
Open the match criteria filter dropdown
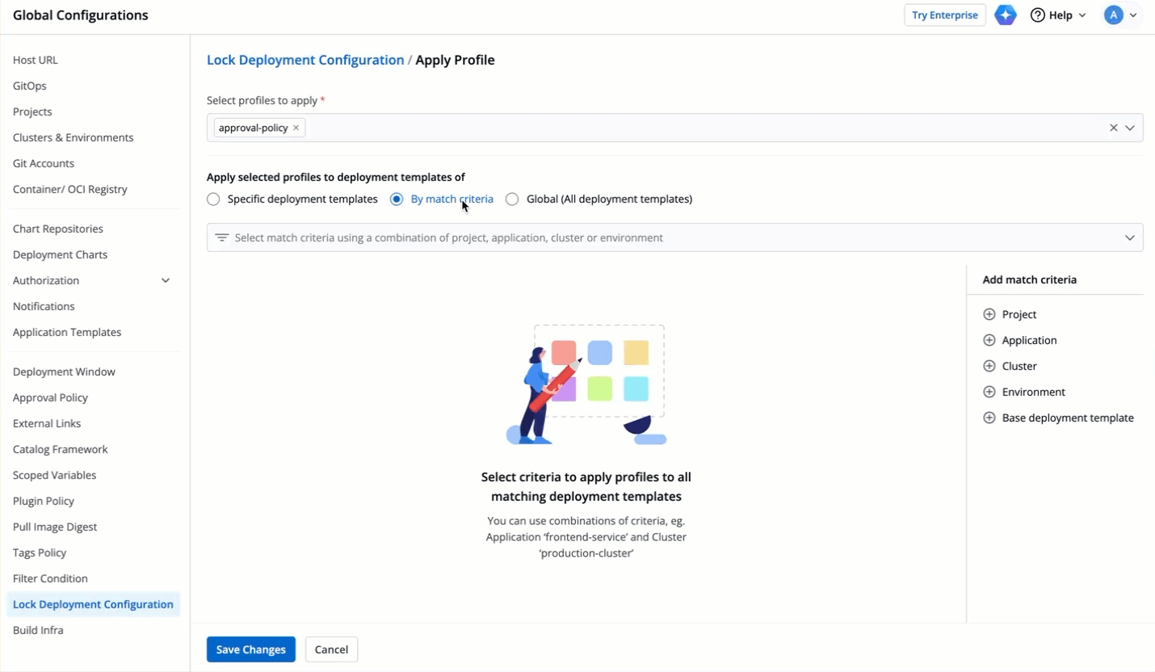click(x=1129, y=237)
